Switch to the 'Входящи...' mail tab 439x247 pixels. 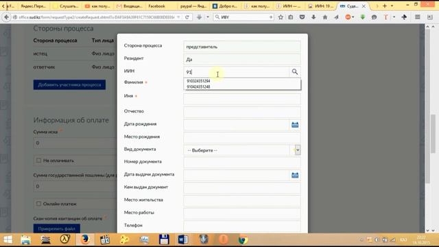130,6
